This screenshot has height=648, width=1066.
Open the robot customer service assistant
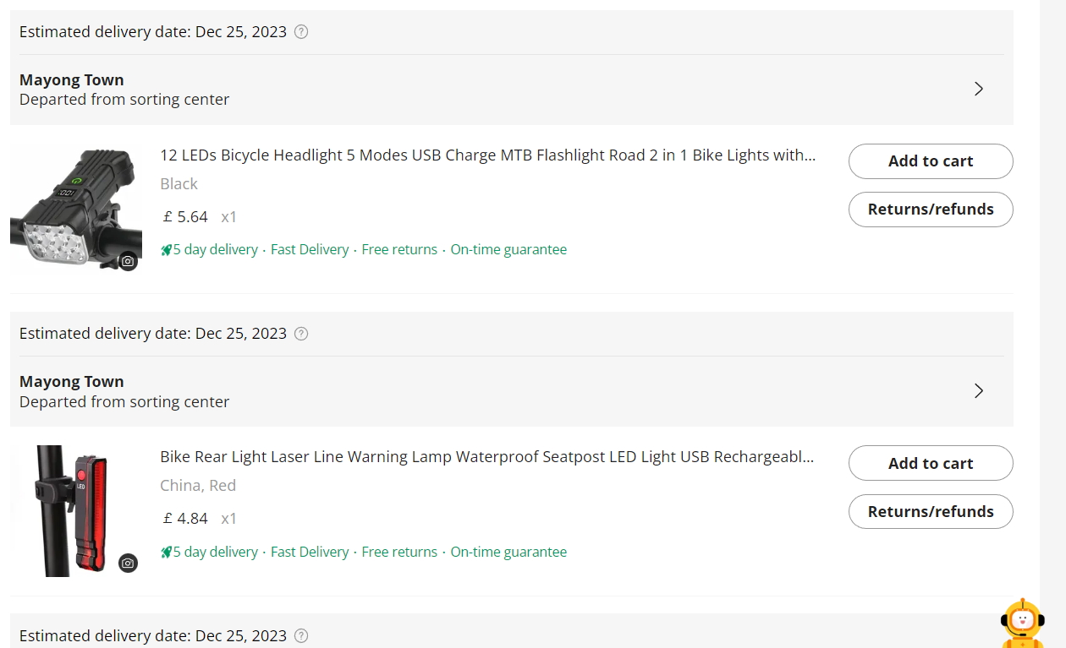[1022, 623]
